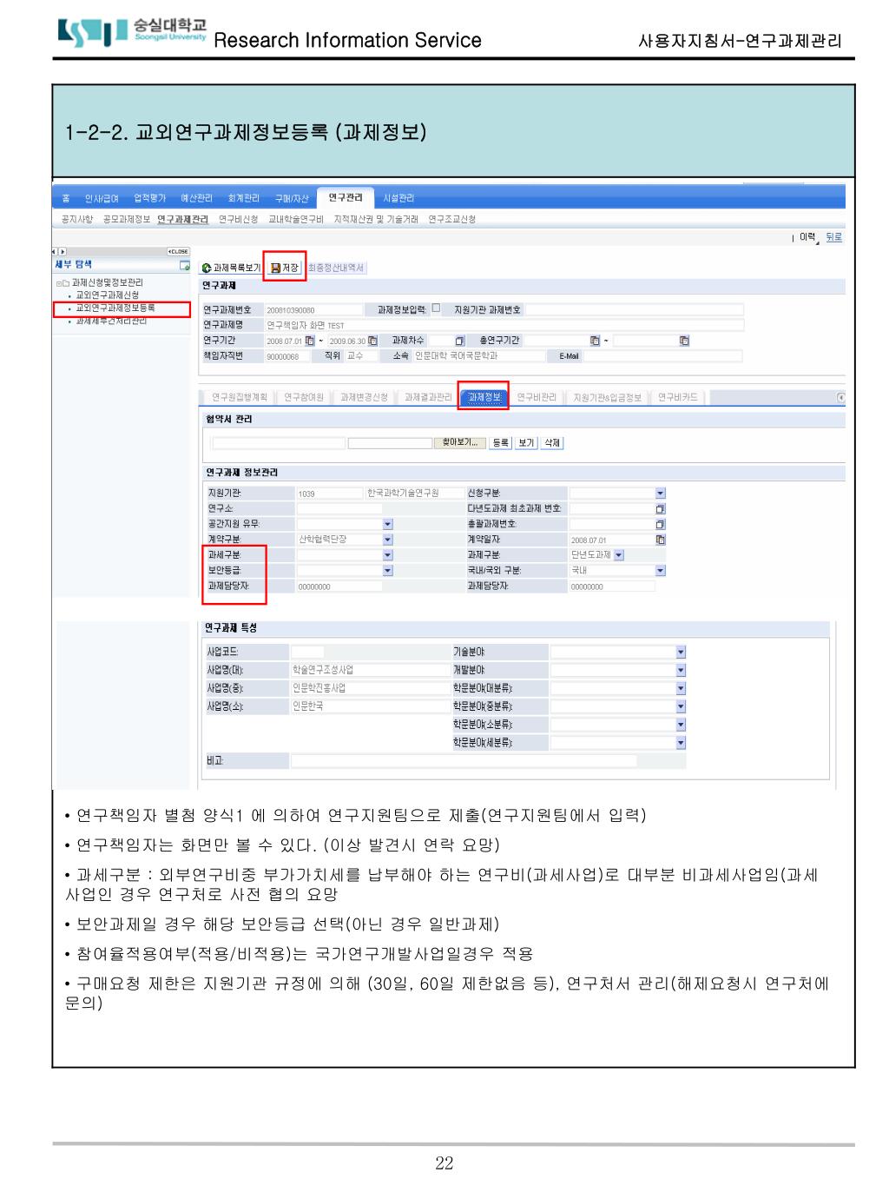Open the 회계관리 top menu
The height and width of the screenshot is (1186, 889).
pyautogui.click(x=244, y=198)
